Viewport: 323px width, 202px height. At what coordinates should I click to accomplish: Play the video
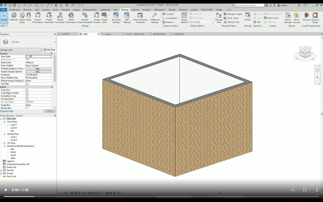[6, 190]
